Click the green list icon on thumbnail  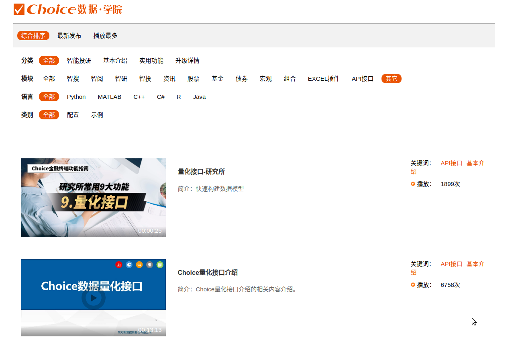coord(160,264)
